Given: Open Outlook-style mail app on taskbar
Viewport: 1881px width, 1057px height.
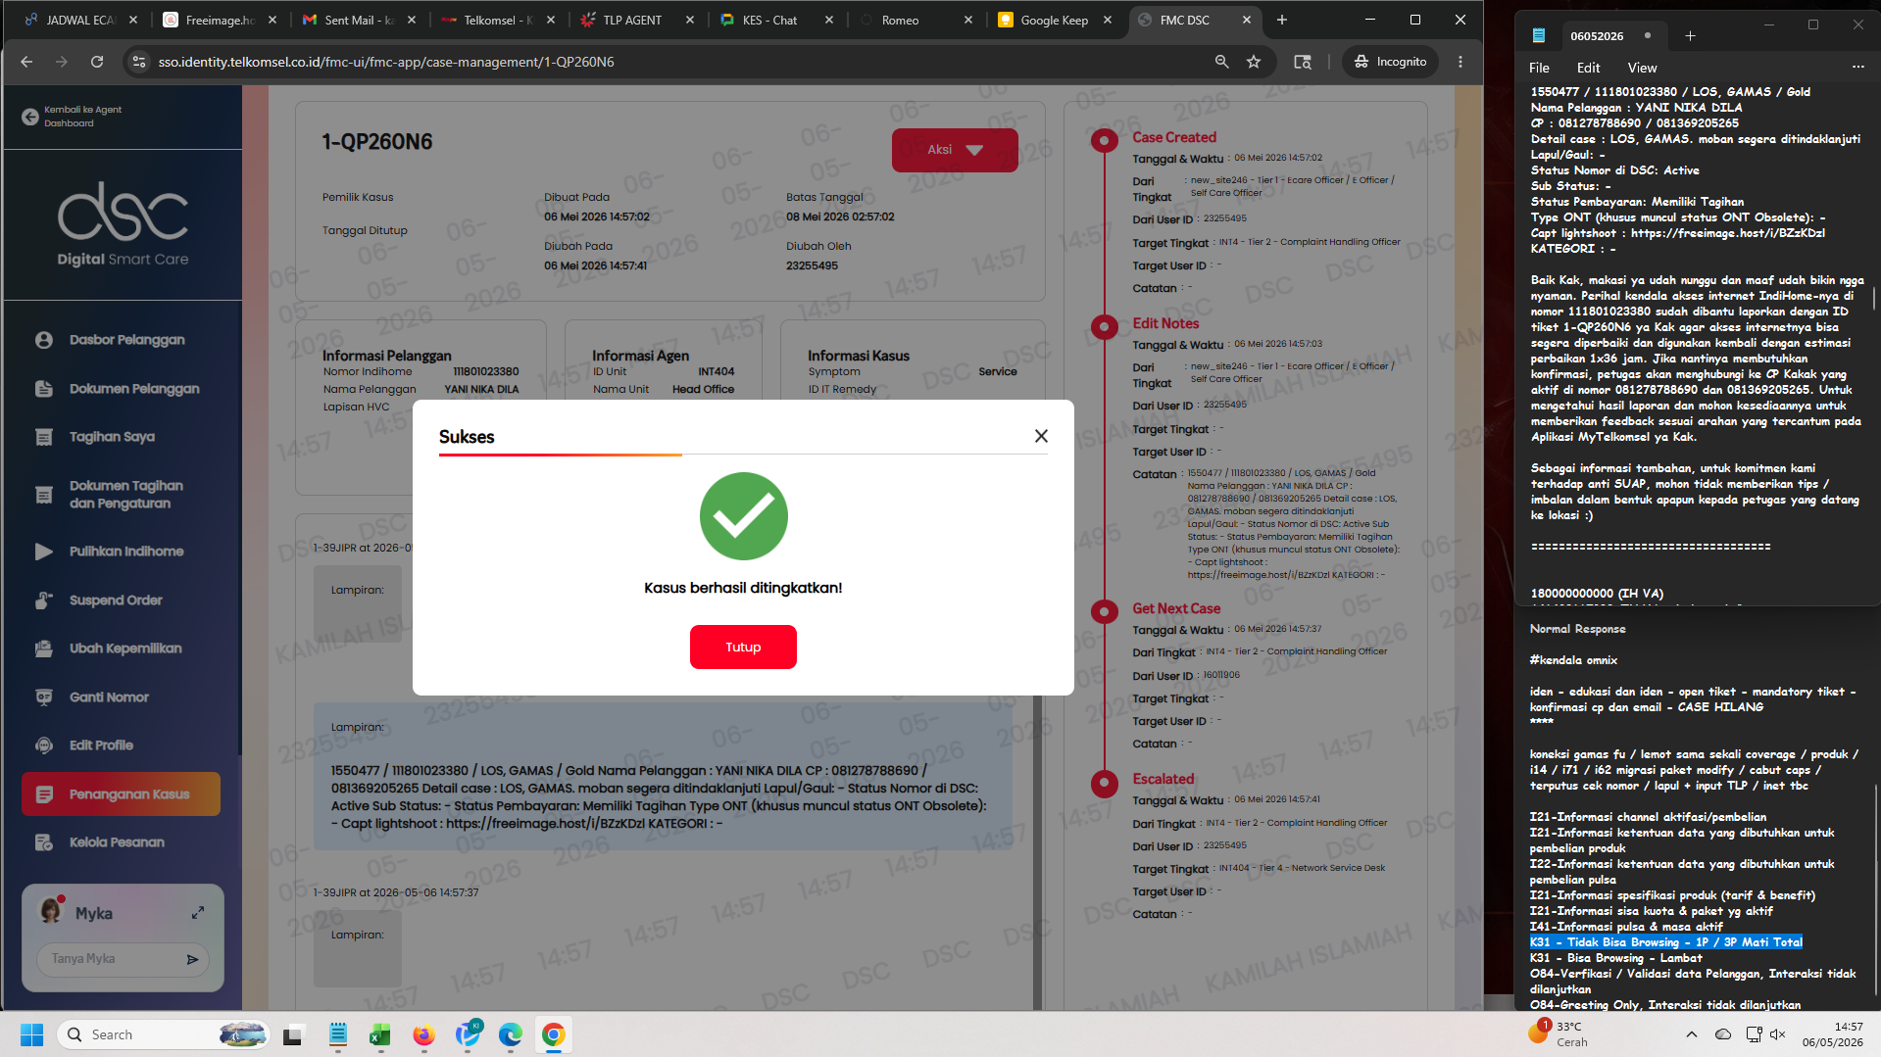Looking at the screenshot, I should coord(468,1034).
